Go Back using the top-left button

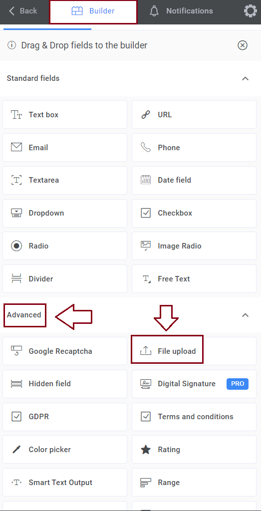(x=23, y=11)
